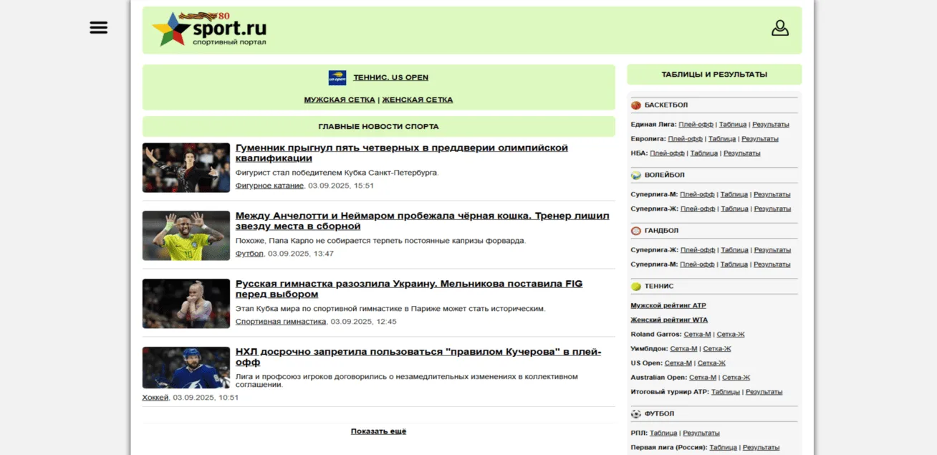
Task: Open Фигурное катание category link
Action: tap(269, 186)
